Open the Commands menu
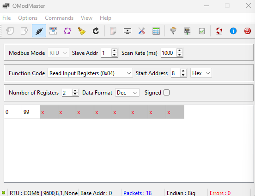This screenshot has height=196, width=255. [59, 18]
